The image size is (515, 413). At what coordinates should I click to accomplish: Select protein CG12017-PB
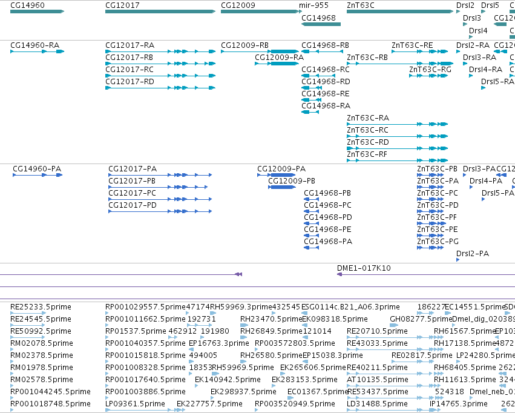(x=132, y=181)
